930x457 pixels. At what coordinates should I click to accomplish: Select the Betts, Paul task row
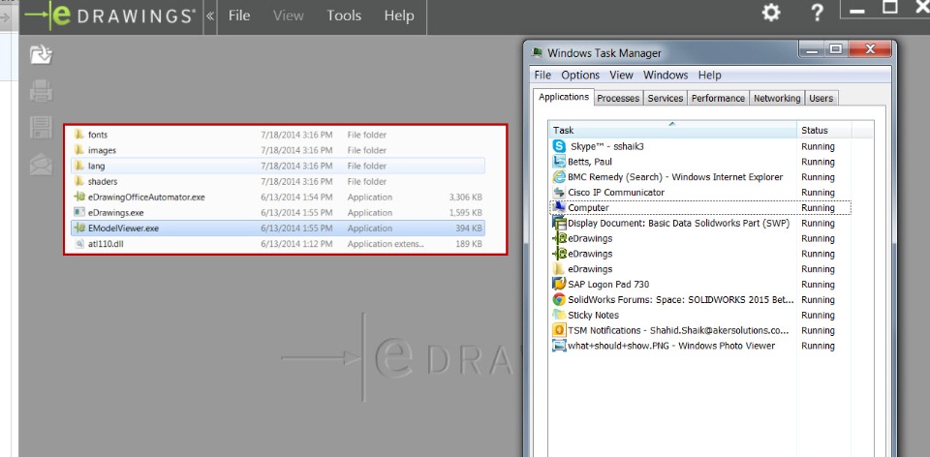click(x=700, y=162)
